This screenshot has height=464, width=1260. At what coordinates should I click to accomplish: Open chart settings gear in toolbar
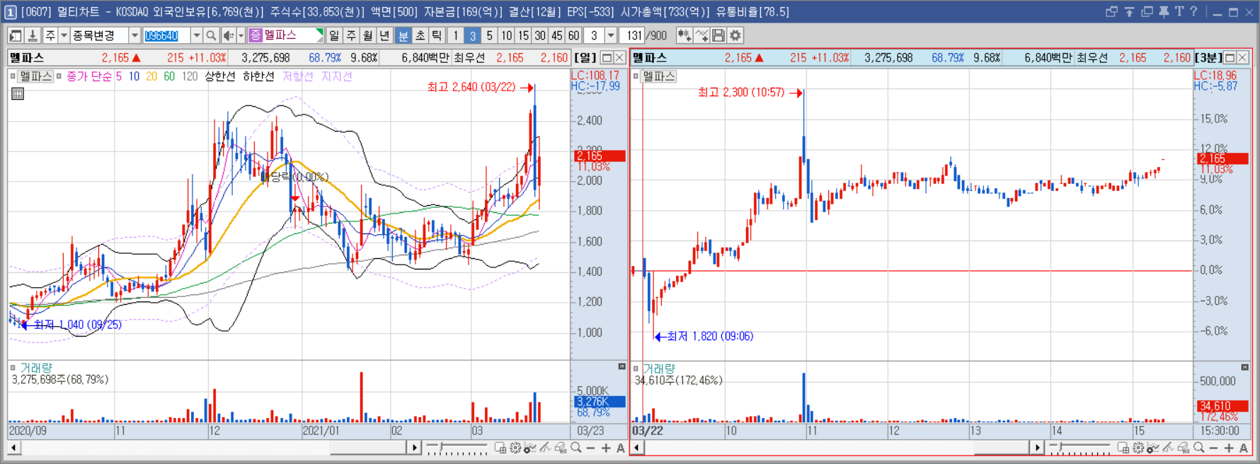[x=735, y=35]
